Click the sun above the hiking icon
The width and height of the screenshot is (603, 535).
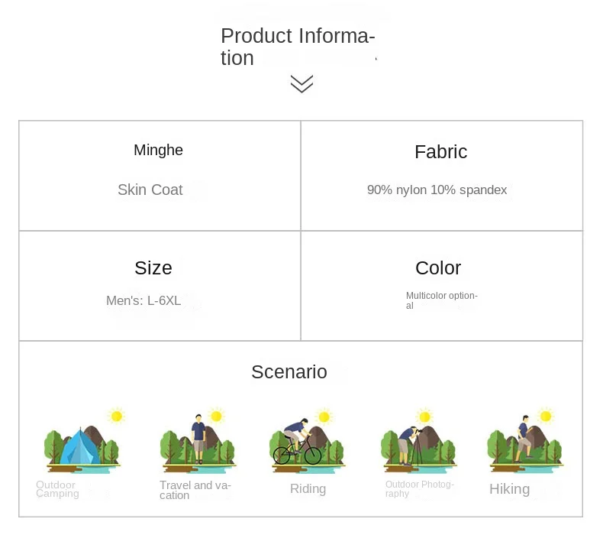(x=545, y=416)
